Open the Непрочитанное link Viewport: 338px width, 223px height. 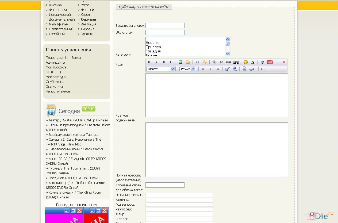tap(58, 91)
